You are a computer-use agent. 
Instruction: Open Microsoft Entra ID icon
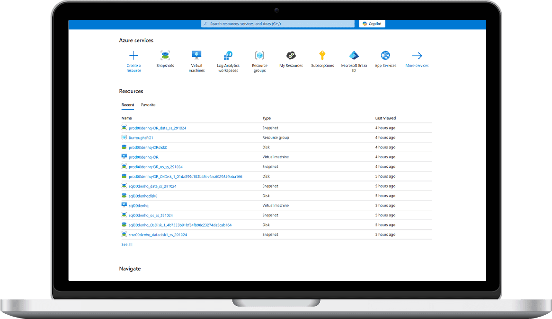point(354,56)
